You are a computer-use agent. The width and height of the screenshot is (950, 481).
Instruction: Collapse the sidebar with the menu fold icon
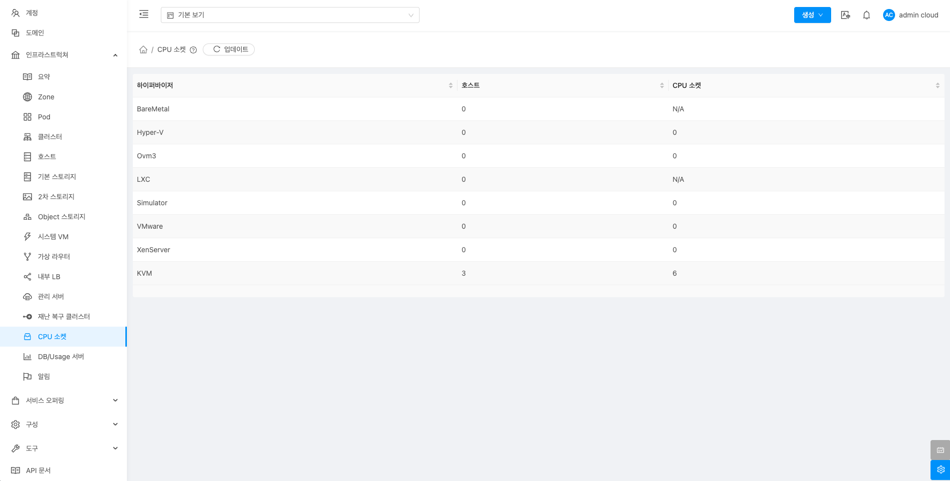click(144, 14)
